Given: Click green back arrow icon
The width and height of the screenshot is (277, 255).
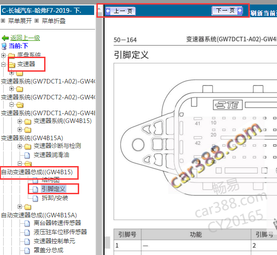Looking at the screenshot, I should tap(5, 38).
